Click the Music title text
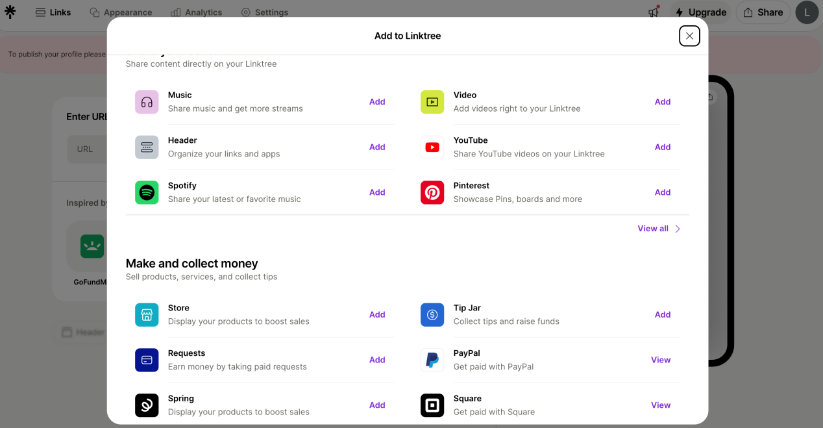 pos(180,95)
